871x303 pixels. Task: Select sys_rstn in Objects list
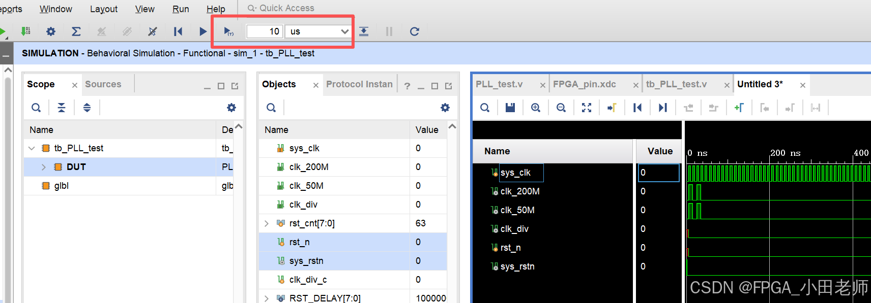[306, 261]
